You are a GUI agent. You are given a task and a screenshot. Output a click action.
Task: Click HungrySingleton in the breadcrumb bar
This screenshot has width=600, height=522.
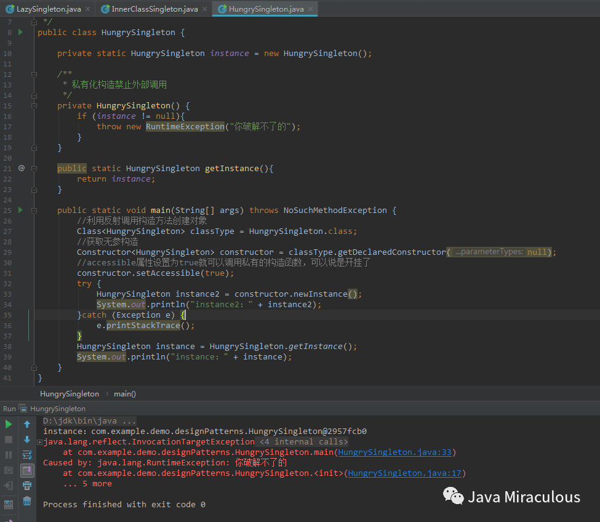(70, 394)
